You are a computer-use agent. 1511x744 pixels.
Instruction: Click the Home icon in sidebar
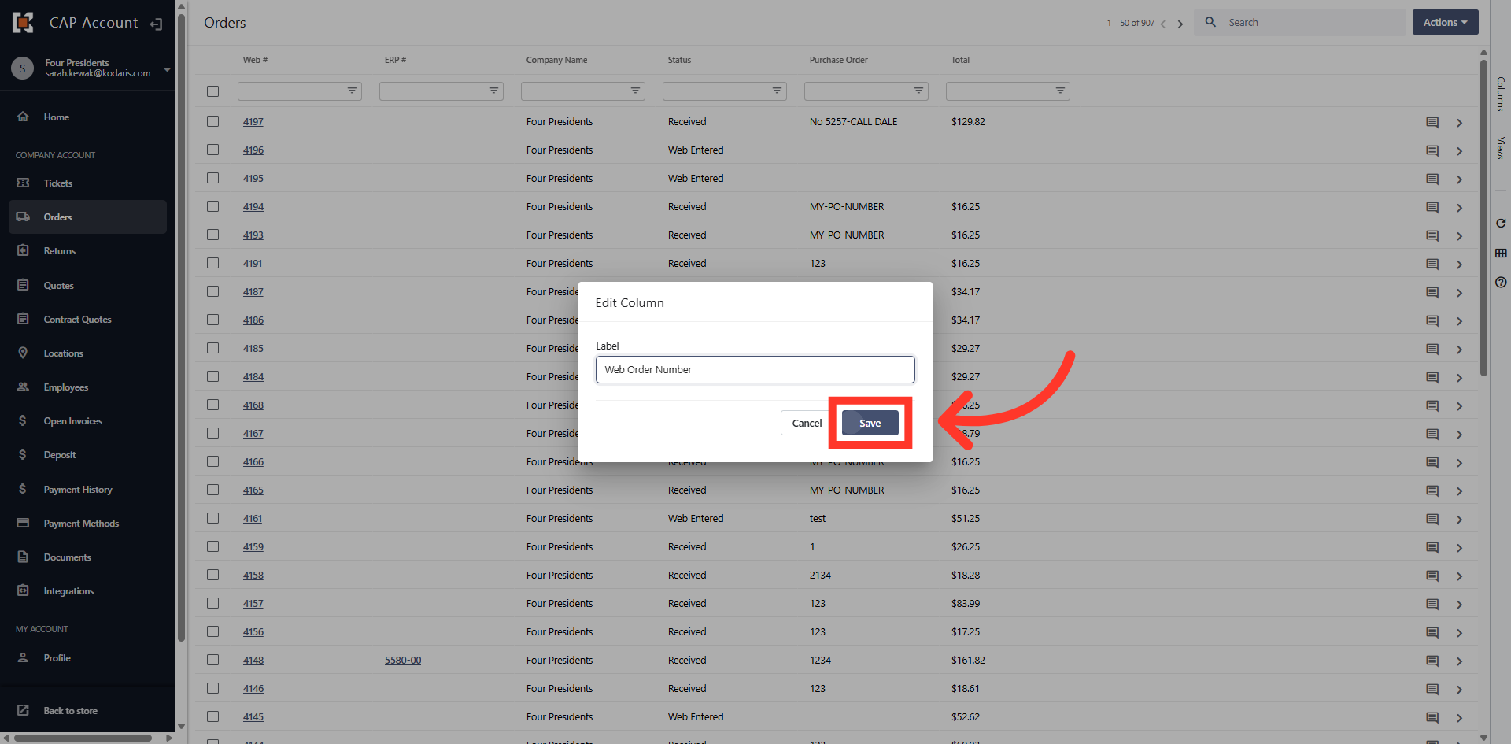[x=23, y=117]
